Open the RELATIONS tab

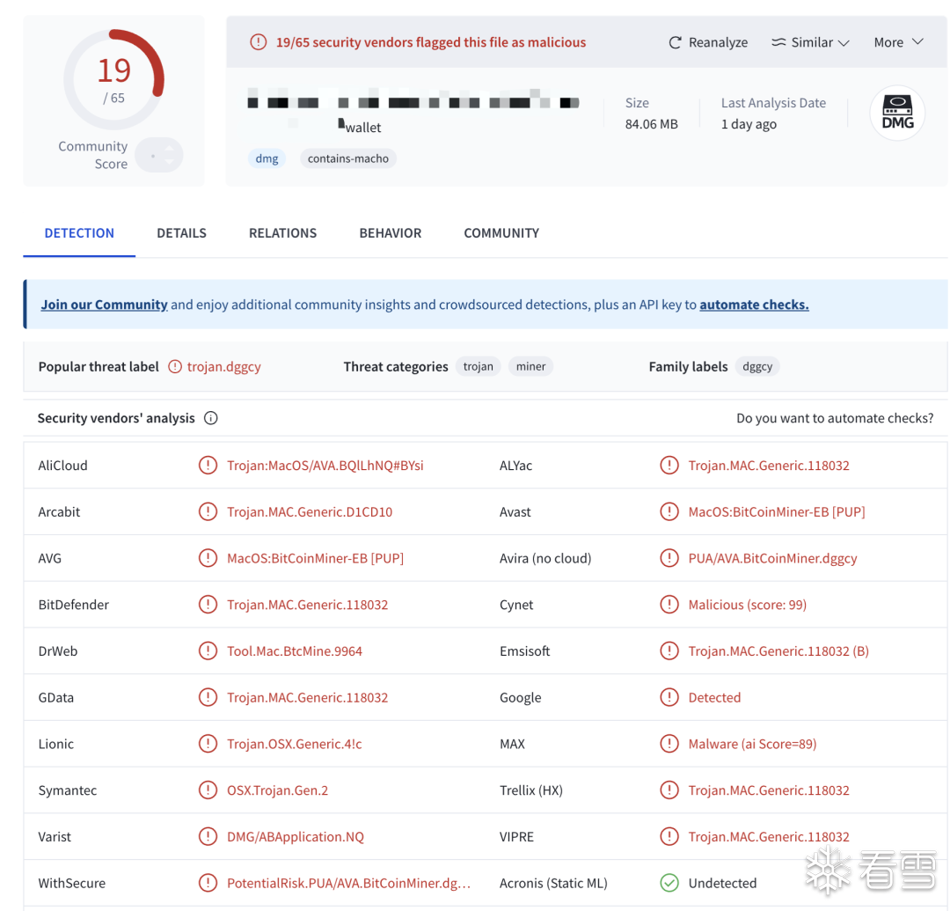(x=283, y=233)
